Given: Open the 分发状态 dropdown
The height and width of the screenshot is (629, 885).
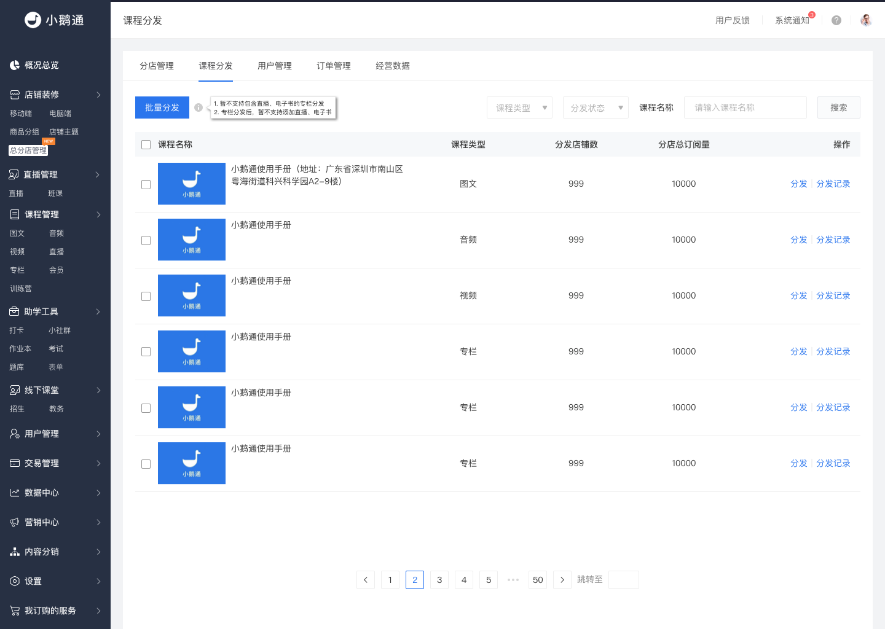Looking at the screenshot, I should (x=596, y=107).
